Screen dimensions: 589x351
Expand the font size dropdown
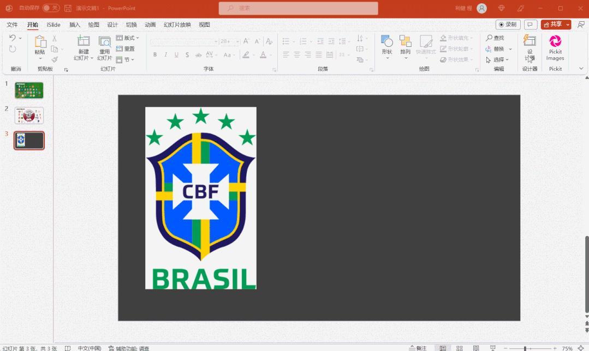237,41
